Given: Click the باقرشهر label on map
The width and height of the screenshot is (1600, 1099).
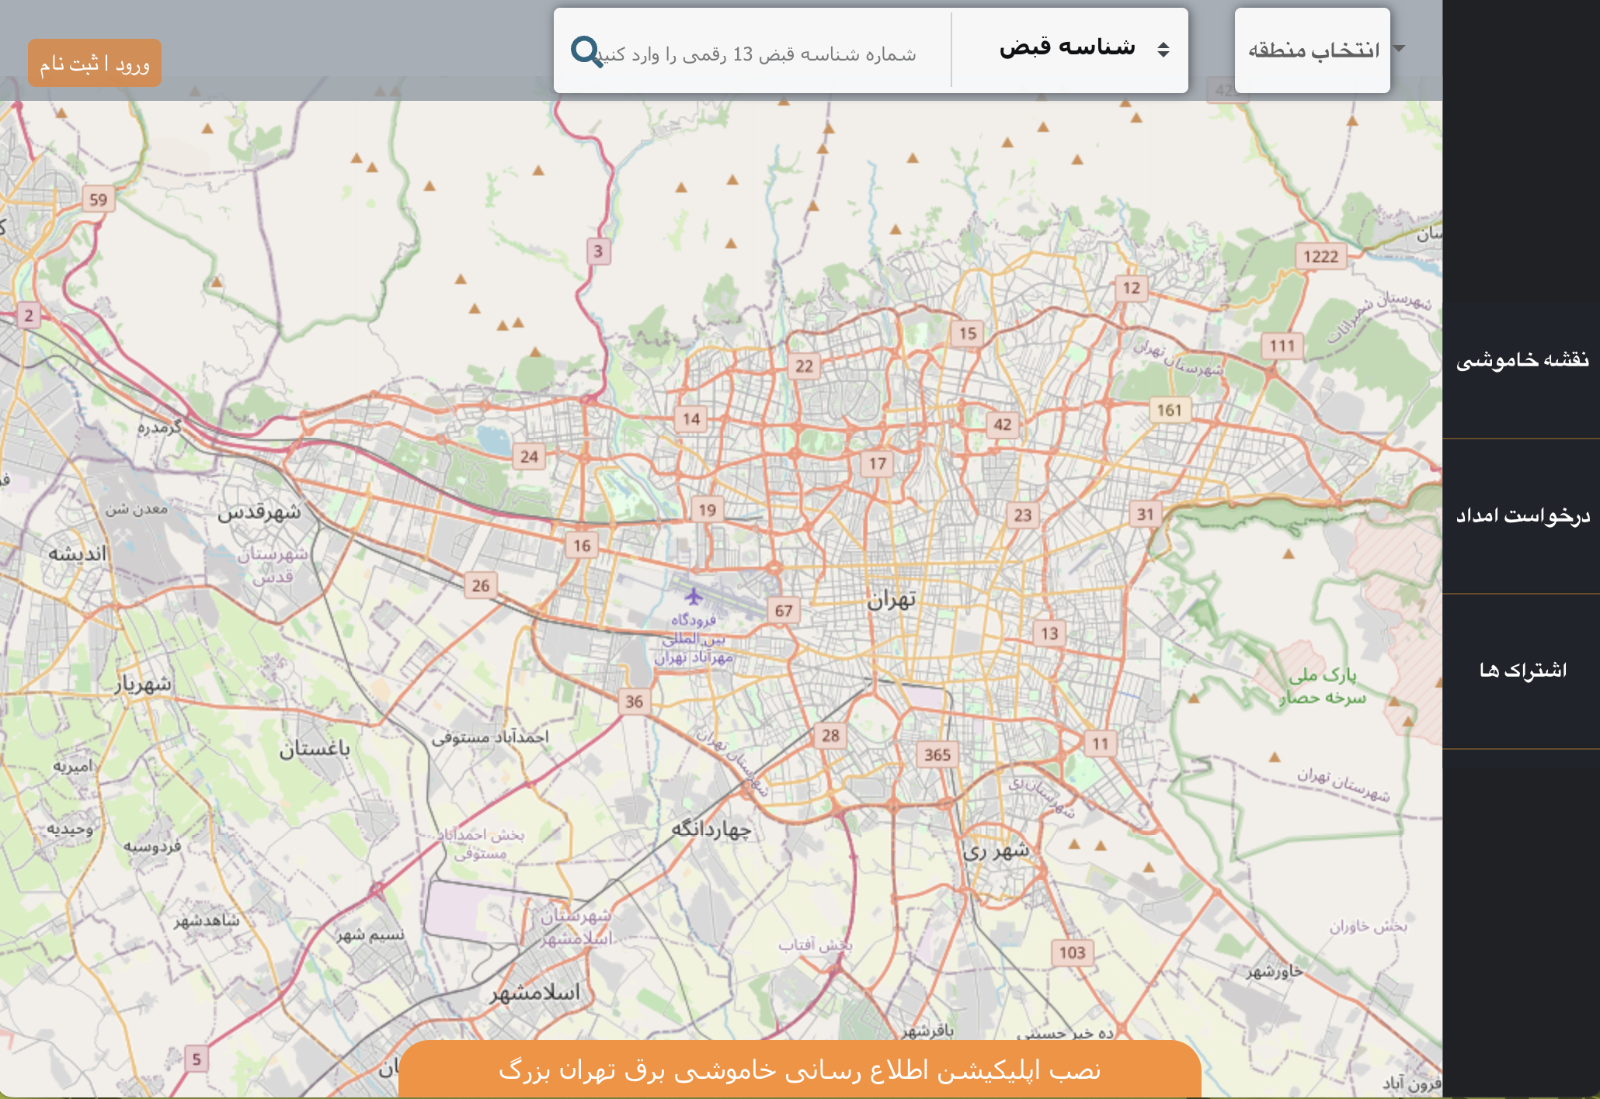Looking at the screenshot, I should 927,1031.
